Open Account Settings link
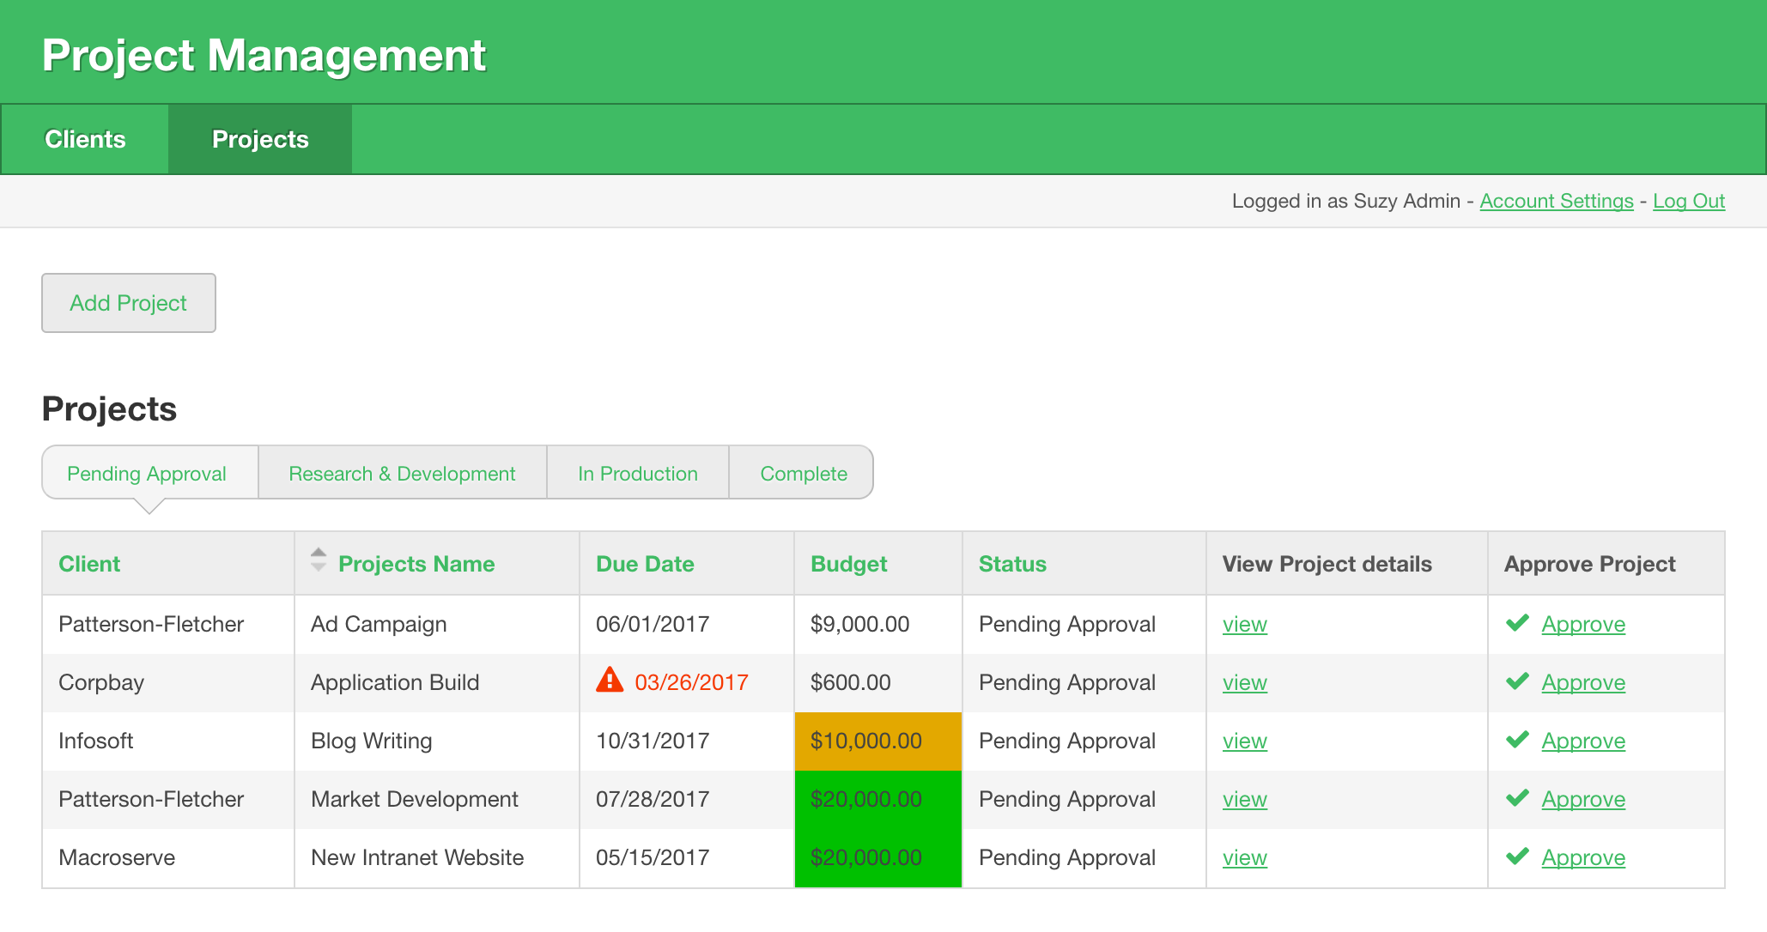Screen dimensions: 1767x932 [x=1556, y=201]
